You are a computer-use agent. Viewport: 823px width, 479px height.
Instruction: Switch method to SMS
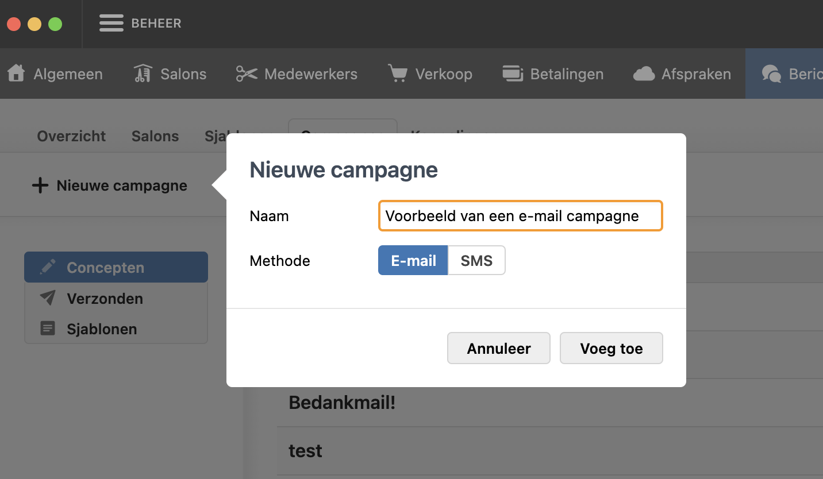pos(476,261)
